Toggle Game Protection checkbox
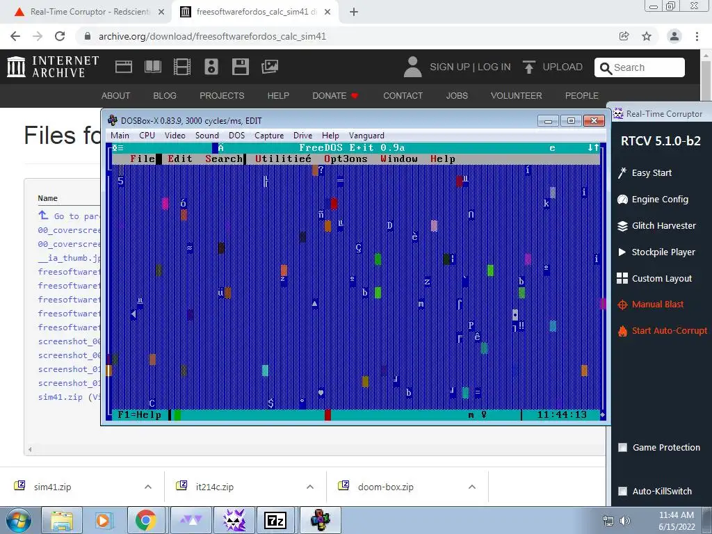The height and width of the screenshot is (534, 712). click(622, 447)
